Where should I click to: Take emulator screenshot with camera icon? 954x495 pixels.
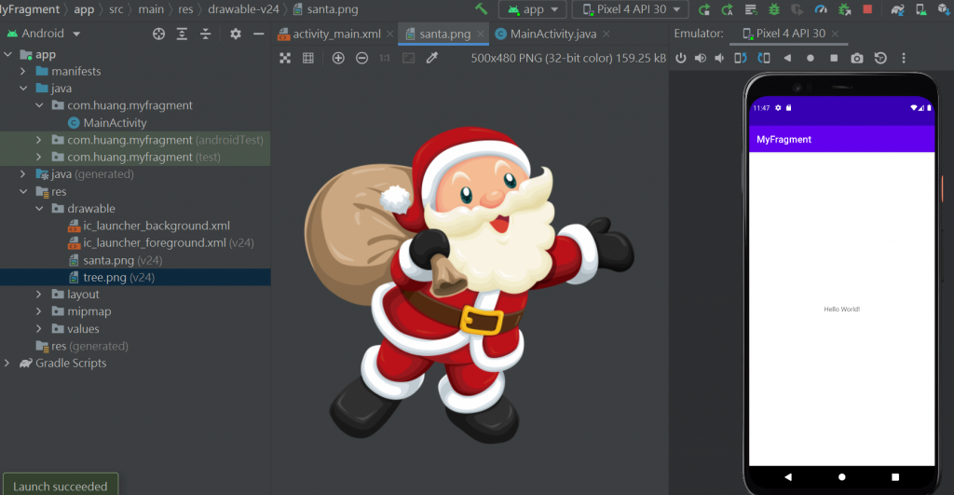(x=857, y=58)
